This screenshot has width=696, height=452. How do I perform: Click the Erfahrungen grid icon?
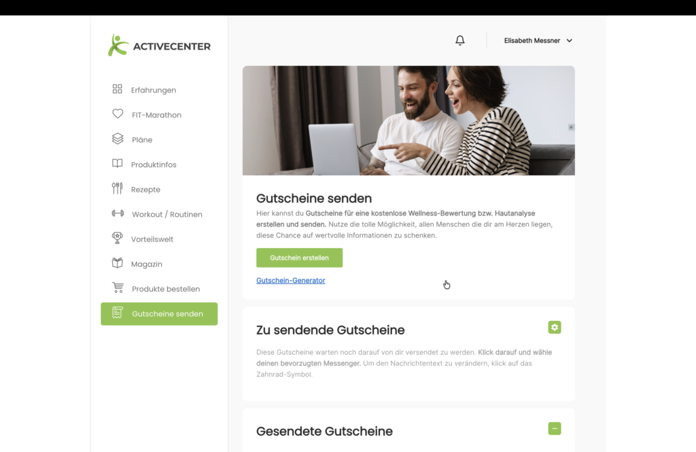[x=117, y=89]
